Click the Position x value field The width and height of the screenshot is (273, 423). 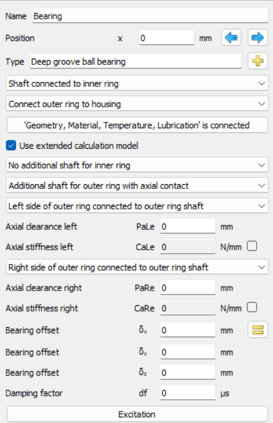click(166, 38)
